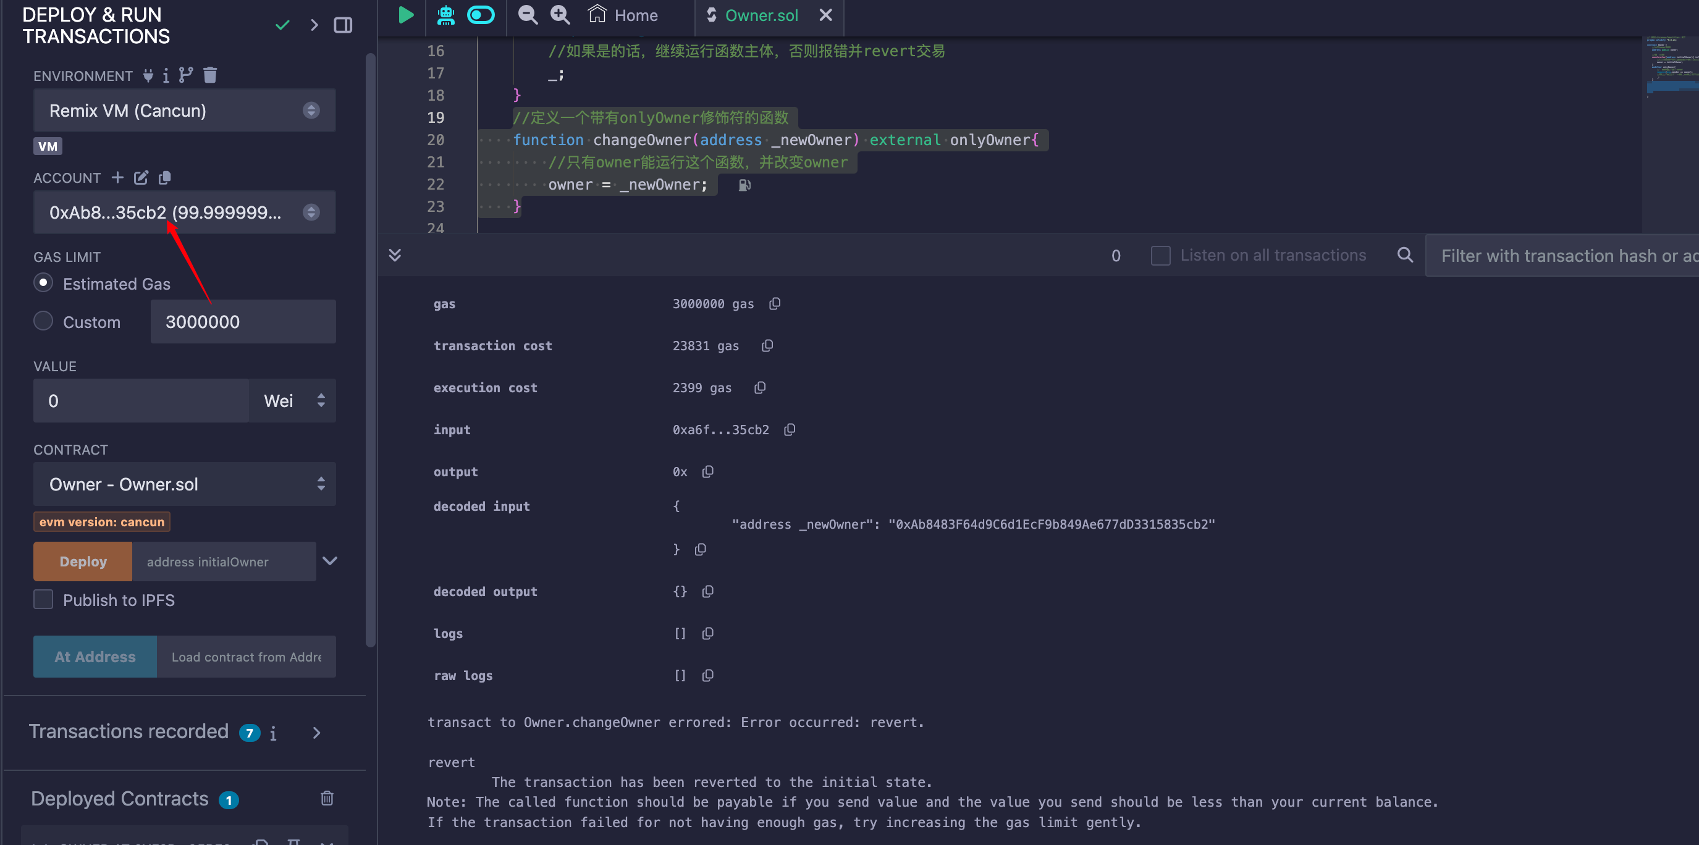Click the Deployed Contracts count badge
1699x845 pixels.
click(x=229, y=800)
